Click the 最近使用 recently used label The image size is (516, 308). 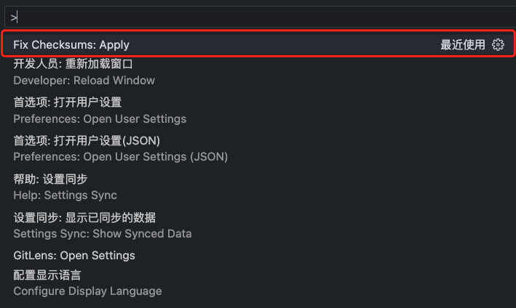coord(462,44)
